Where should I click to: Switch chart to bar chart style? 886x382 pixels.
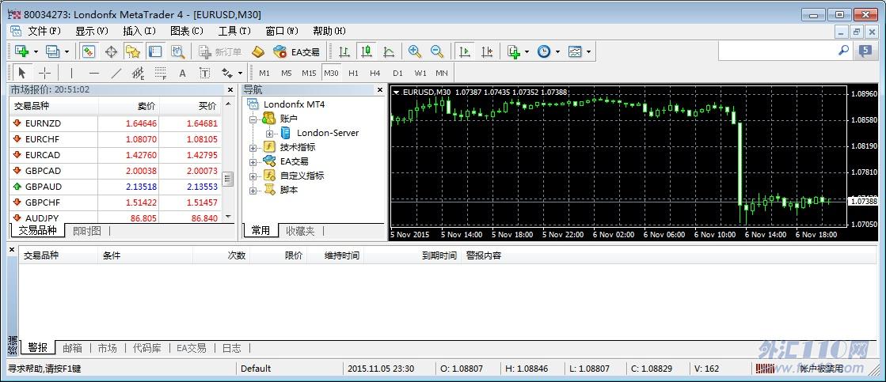pos(344,52)
